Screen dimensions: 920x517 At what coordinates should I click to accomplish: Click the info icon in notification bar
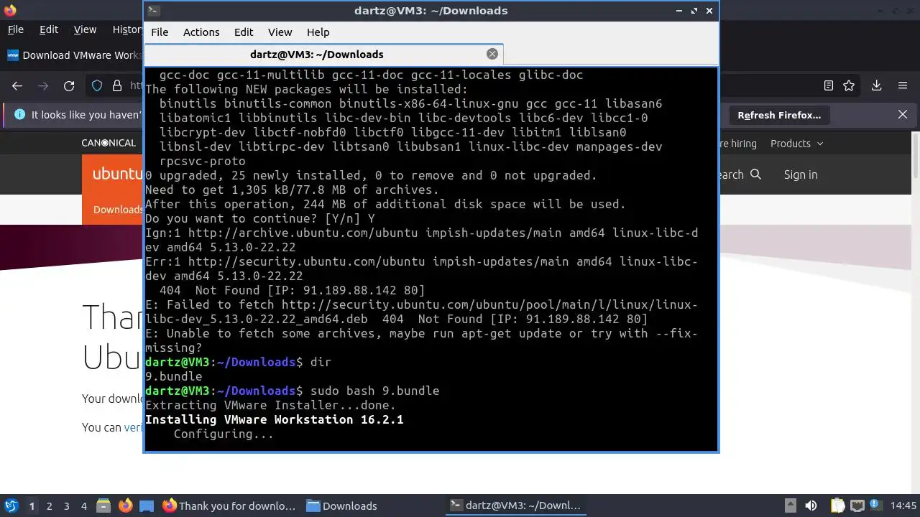point(19,115)
